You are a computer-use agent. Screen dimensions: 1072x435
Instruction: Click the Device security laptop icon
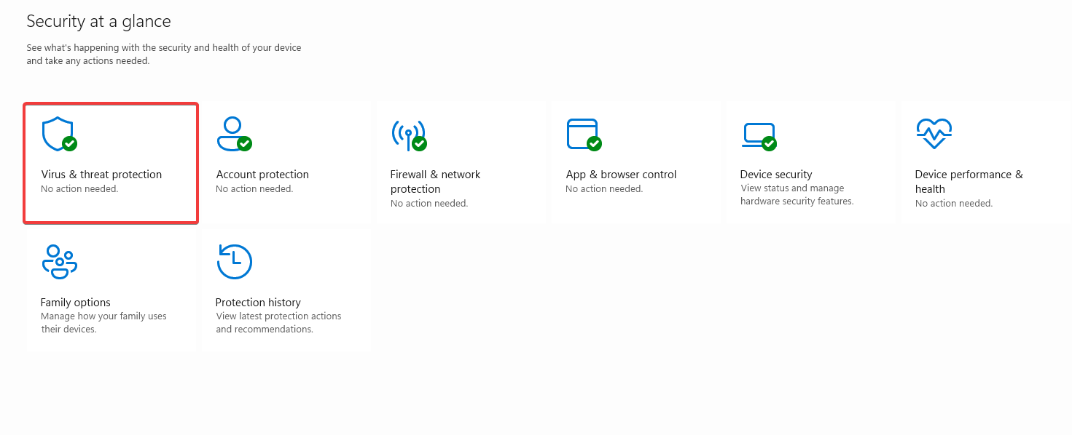pyautogui.click(x=759, y=136)
